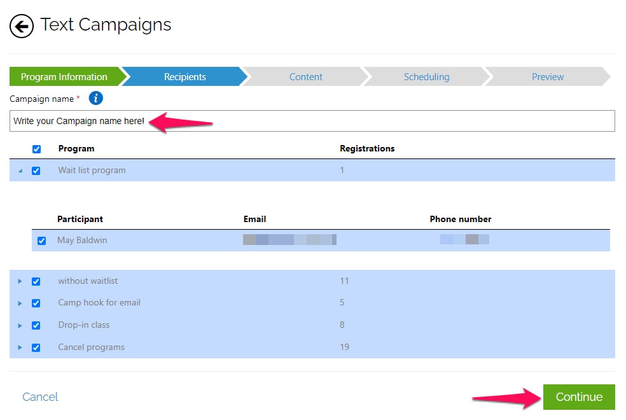Viewport: 626px width, 420px height.
Task: Expand the Cancel programs row
Action: pyautogui.click(x=20, y=347)
